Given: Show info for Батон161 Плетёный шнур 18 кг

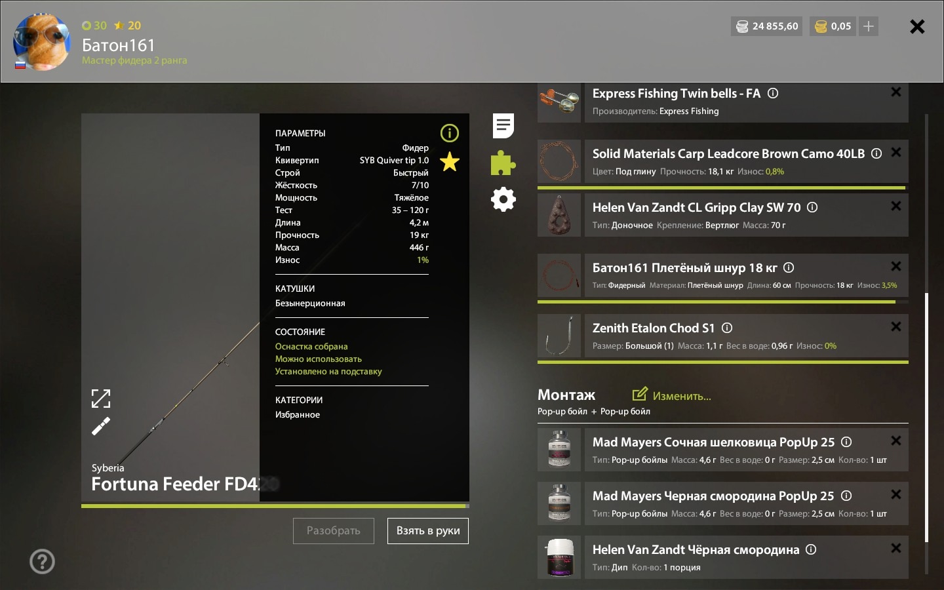Looking at the screenshot, I should point(789,267).
